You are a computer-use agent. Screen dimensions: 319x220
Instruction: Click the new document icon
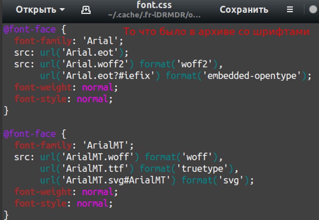[x=86, y=10]
